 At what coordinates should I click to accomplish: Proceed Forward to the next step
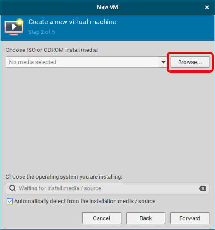[x=190, y=218]
